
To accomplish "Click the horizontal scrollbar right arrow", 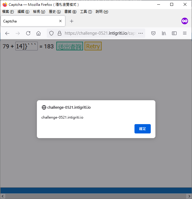I will point(189,196).
